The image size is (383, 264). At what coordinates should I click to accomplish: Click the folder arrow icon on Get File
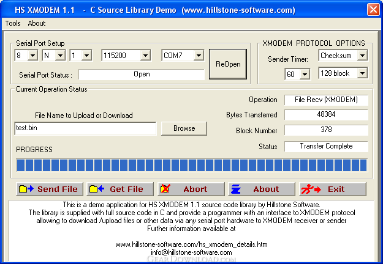click(97, 189)
